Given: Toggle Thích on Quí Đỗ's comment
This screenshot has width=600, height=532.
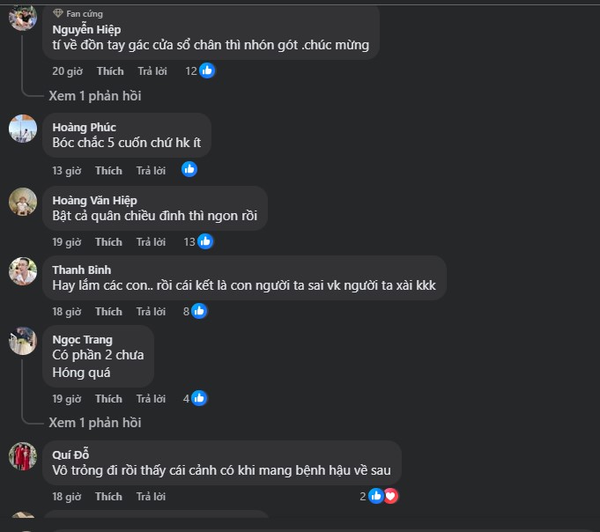Looking at the screenshot, I should point(109,497).
